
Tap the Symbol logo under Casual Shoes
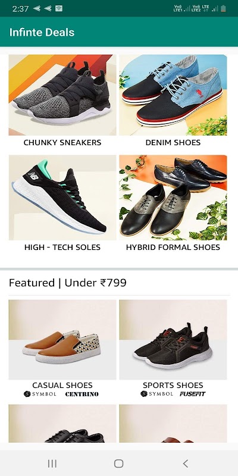coord(40,394)
